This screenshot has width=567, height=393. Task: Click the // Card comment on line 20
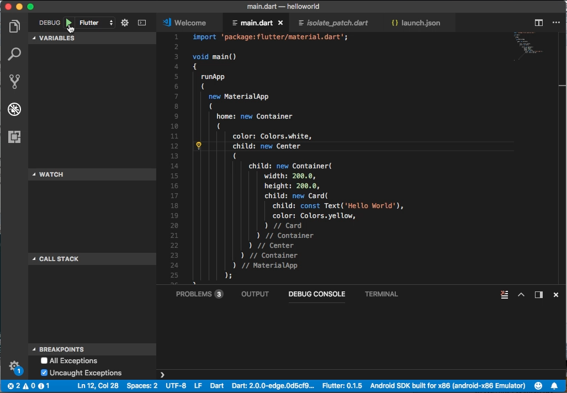pos(288,226)
